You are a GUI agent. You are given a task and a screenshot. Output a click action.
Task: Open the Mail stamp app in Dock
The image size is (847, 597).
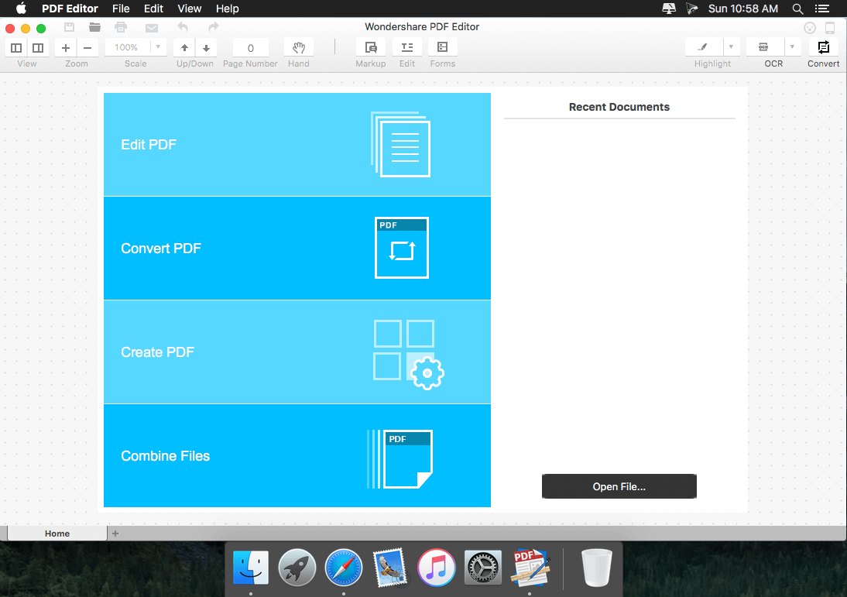click(x=390, y=568)
